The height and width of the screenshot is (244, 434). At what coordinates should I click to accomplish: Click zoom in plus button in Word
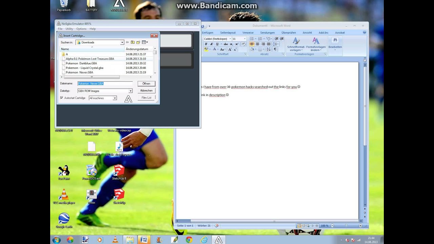click(x=360, y=226)
